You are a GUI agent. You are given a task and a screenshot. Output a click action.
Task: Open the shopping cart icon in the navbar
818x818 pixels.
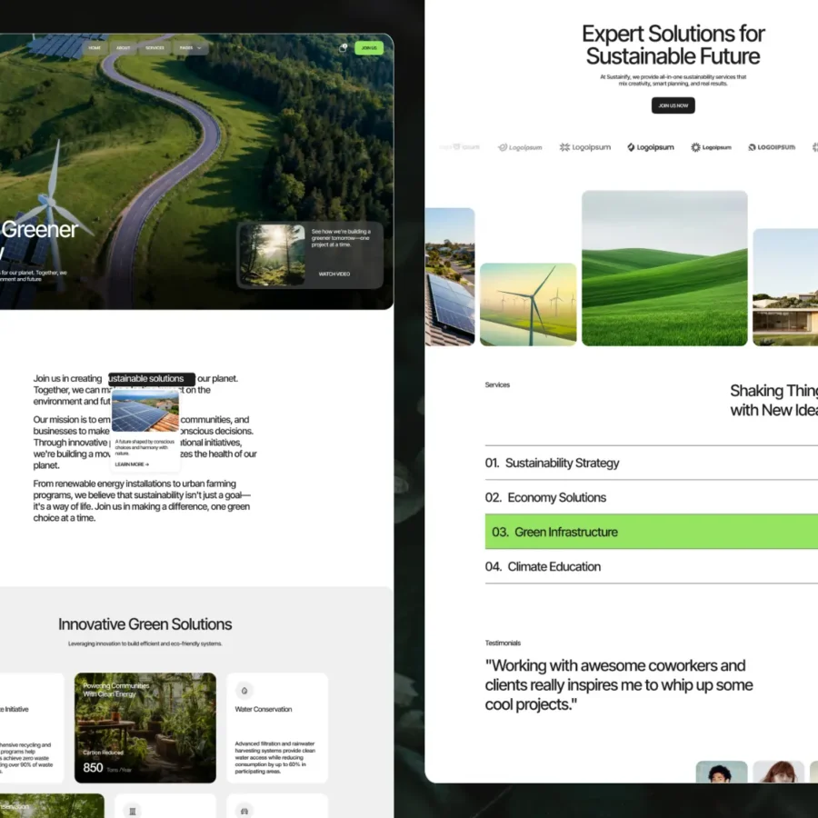(343, 48)
